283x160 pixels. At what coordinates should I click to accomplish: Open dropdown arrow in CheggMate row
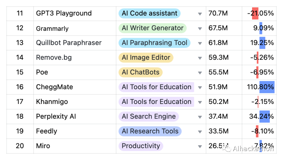point(200,87)
